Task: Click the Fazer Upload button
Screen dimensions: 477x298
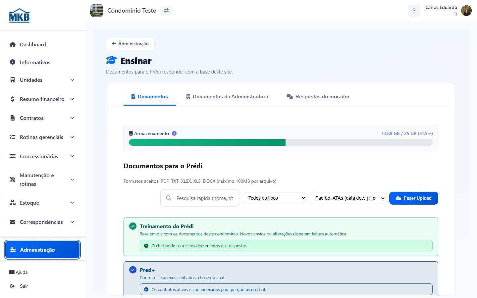Action: click(414, 198)
